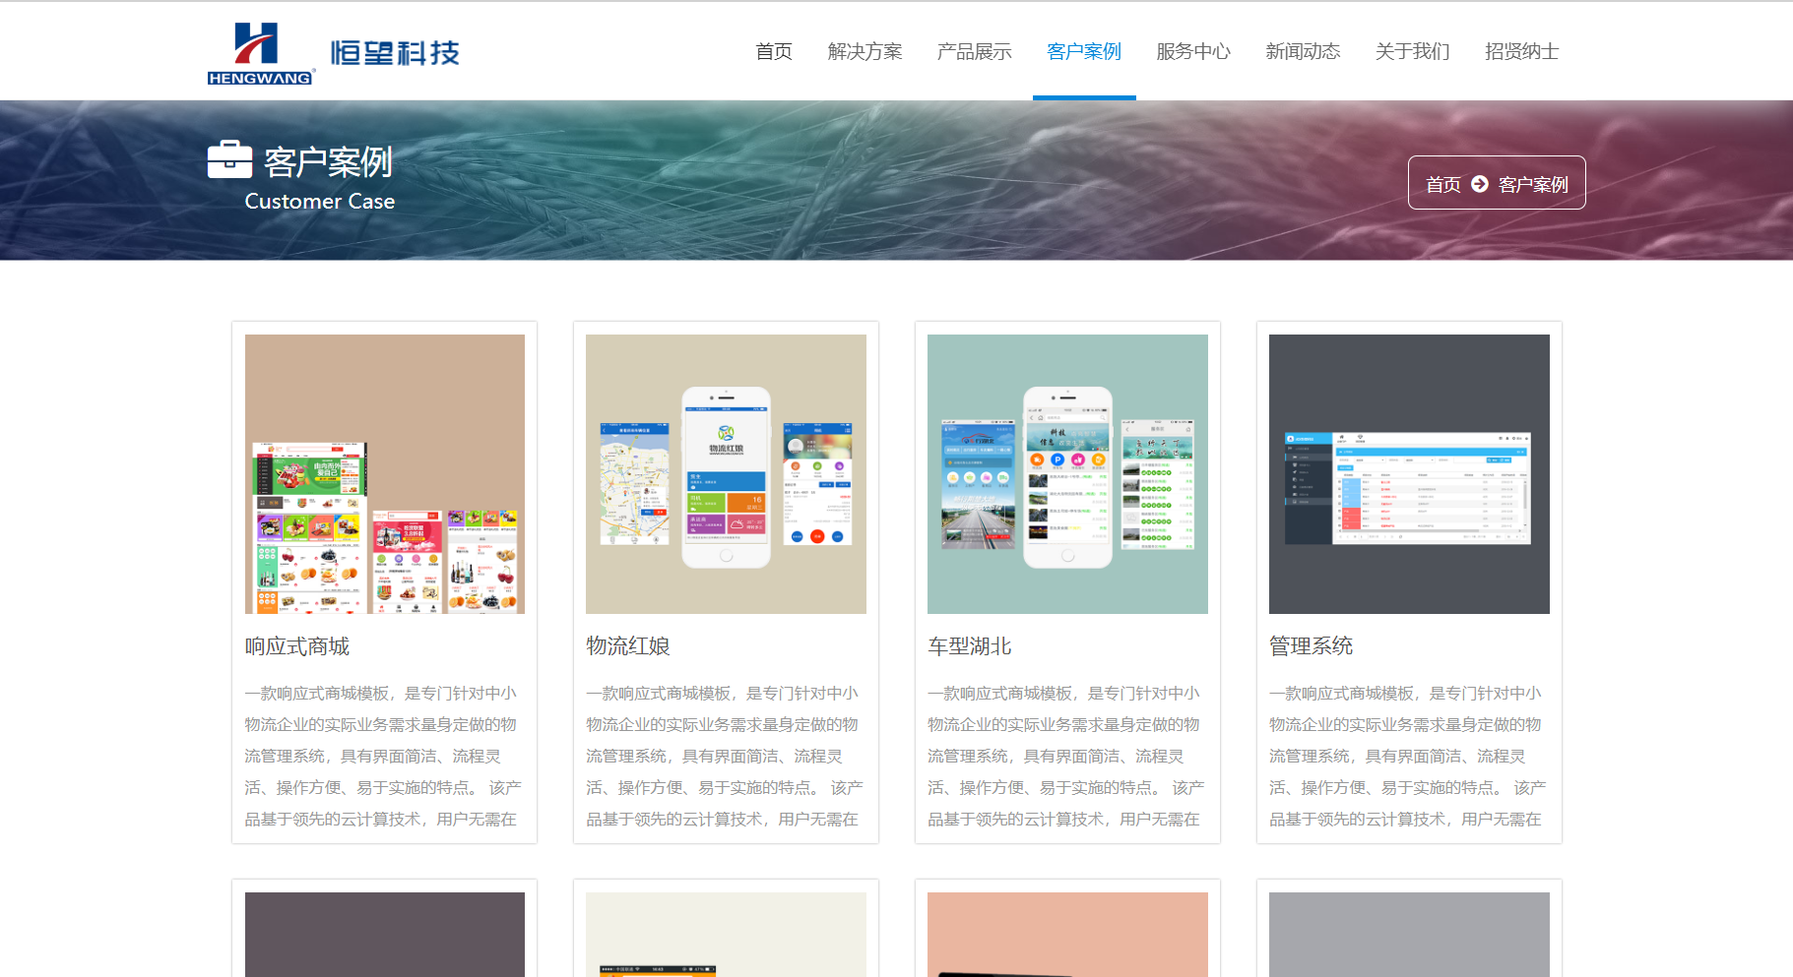Select the 客户案例 navigation tab
This screenshot has height=977, width=1793.
click(1084, 51)
